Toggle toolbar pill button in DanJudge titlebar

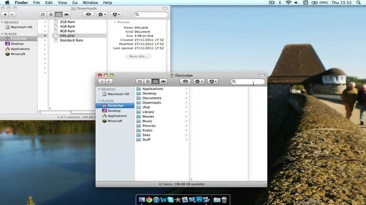pyautogui.click(x=262, y=75)
